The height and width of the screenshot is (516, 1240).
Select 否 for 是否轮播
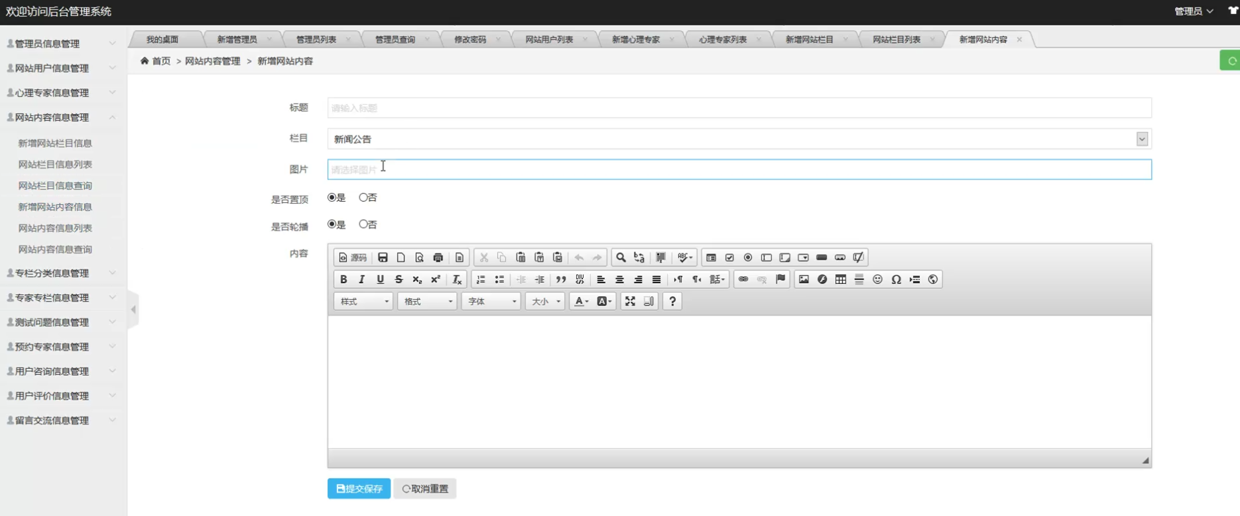coord(363,224)
